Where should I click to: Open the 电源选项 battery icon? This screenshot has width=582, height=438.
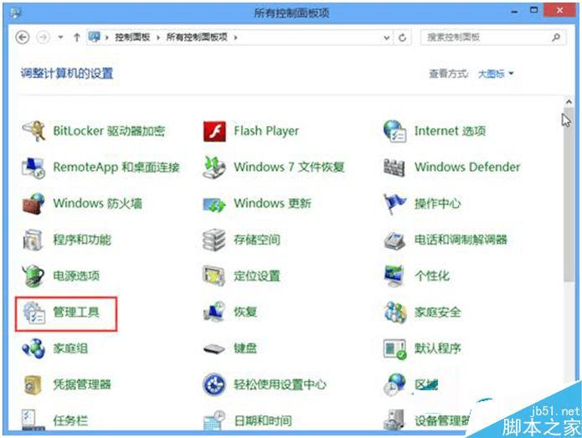[x=33, y=276]
